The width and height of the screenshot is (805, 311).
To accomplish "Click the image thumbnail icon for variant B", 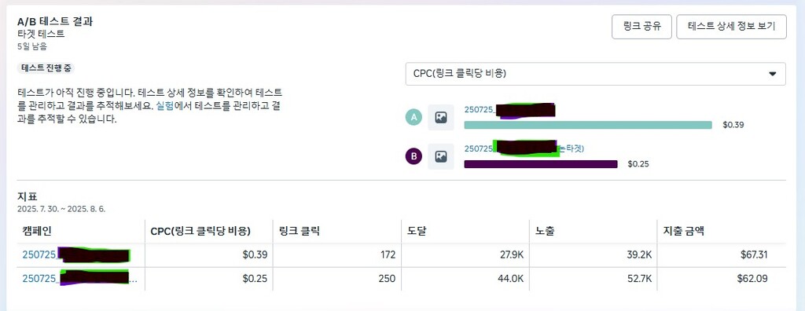I will pyautogui.click(x=440, y=156).
